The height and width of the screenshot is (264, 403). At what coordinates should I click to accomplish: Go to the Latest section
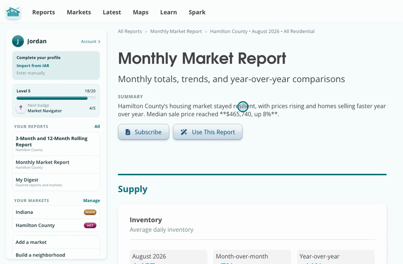click(111, 12)
